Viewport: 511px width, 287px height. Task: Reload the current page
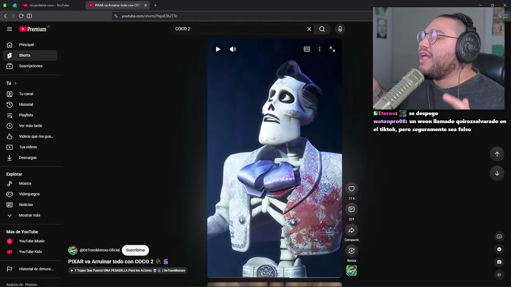[x=21, y=16]
